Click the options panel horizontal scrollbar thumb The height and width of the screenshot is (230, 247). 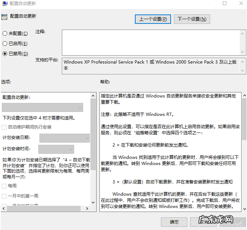(44, 208)
